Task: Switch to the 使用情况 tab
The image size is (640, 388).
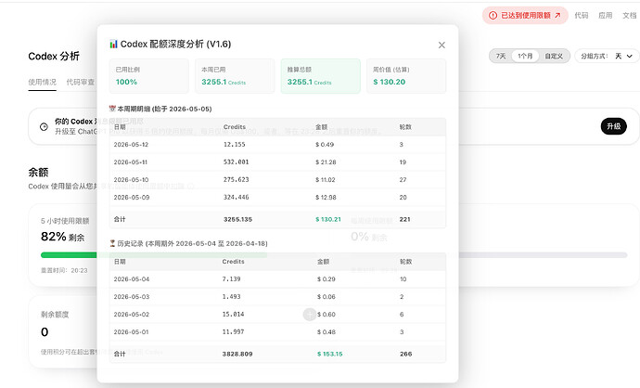Action: pyautogui.click(x=42, y=82)
